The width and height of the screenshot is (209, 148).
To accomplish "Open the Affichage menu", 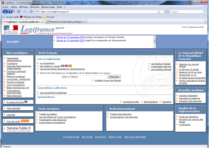I will point(24,7).
